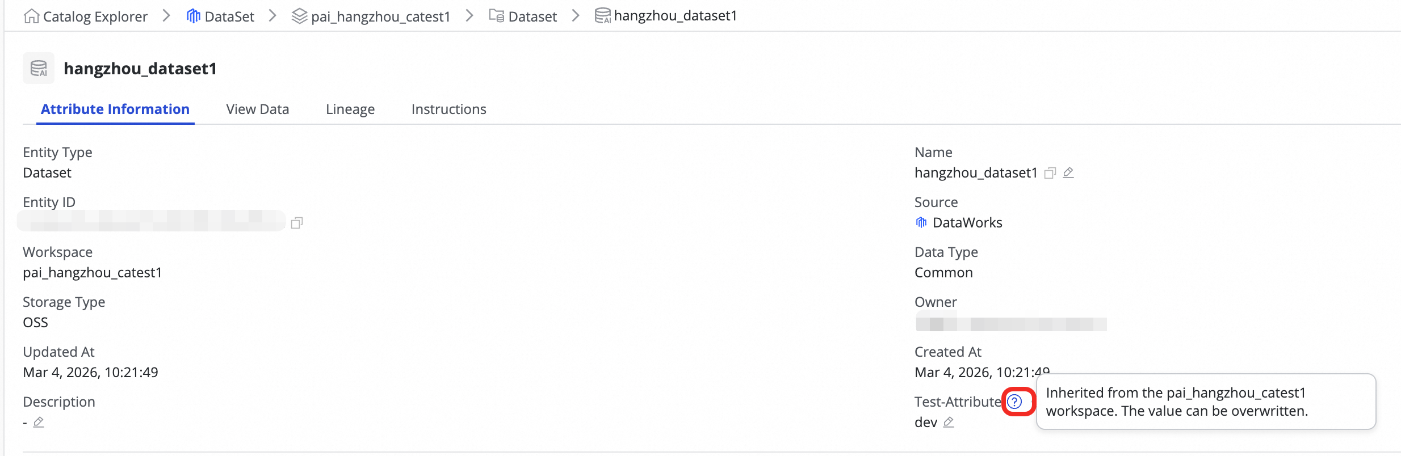Click the Source label

936,202
